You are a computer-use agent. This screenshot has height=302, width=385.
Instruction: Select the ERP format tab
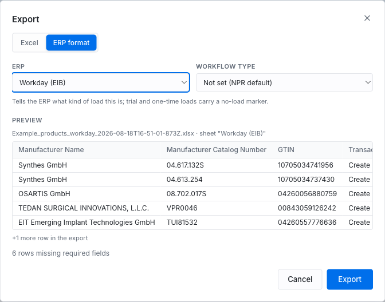click(71, 43)
